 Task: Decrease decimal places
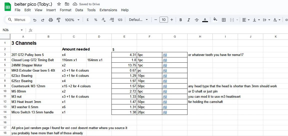(x=103, y=20)
